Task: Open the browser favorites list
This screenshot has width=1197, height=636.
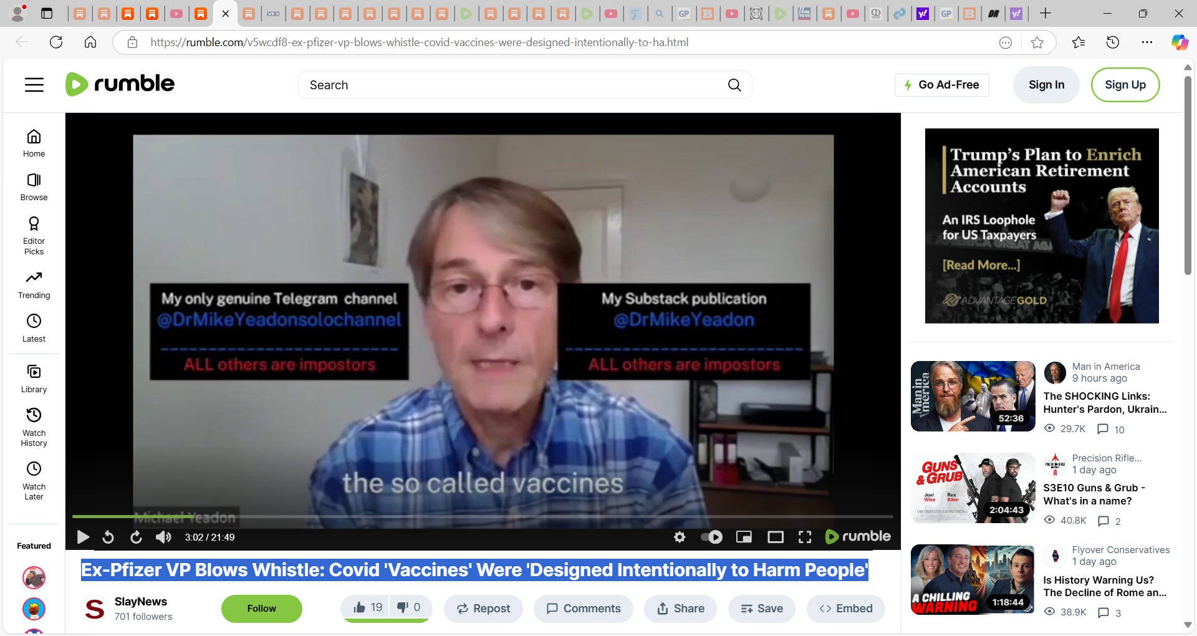Action: (x=1078, y=42)
